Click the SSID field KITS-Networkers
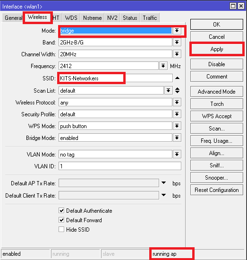The image size is (247, 260). pos(116,78)
